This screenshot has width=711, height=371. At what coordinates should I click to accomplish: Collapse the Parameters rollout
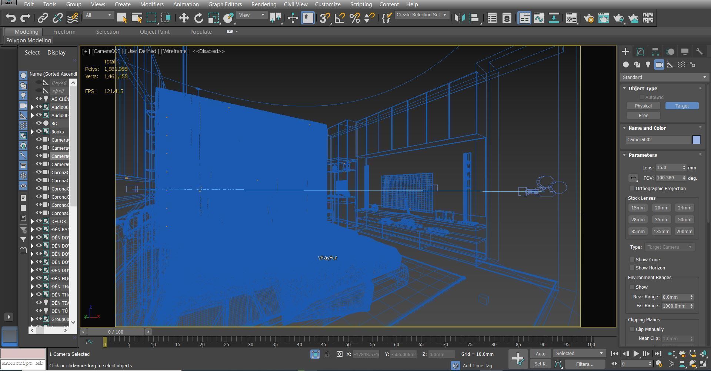coord(624,155)
